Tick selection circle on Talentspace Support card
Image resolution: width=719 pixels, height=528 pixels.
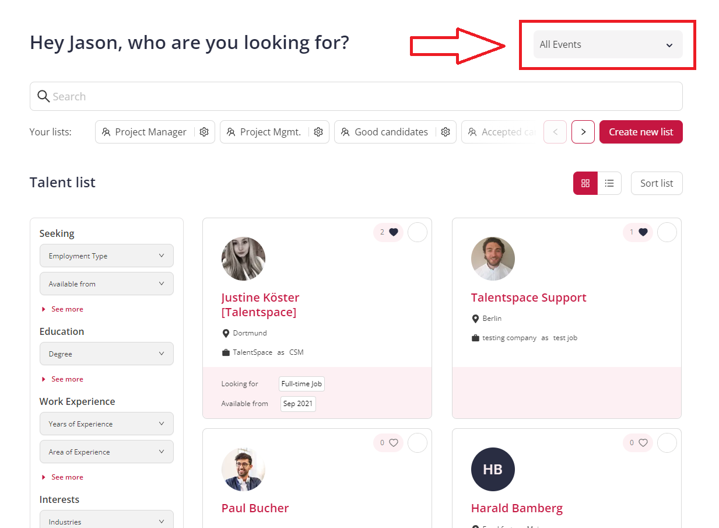point(667,232)
